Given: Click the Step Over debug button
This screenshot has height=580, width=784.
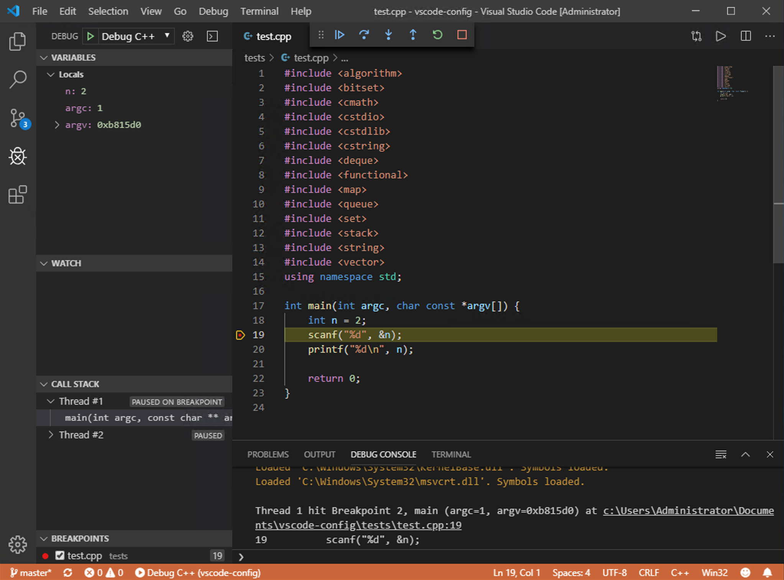Looking at the screenshot, I should [x=364, y=35].
